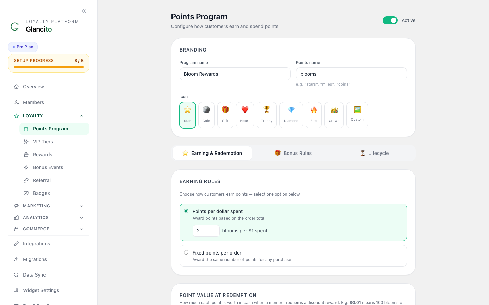
Task: Select Points per dollar spent radio
Action: click(x=186, y=211)
